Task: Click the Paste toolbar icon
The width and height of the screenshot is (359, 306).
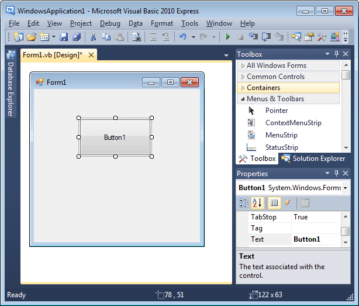Action: pyautogui.click(x=119, y=37)
